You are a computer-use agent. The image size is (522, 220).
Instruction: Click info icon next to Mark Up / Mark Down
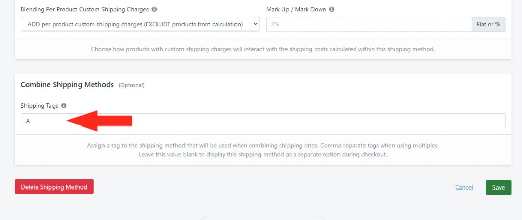[x=331, y=9]
